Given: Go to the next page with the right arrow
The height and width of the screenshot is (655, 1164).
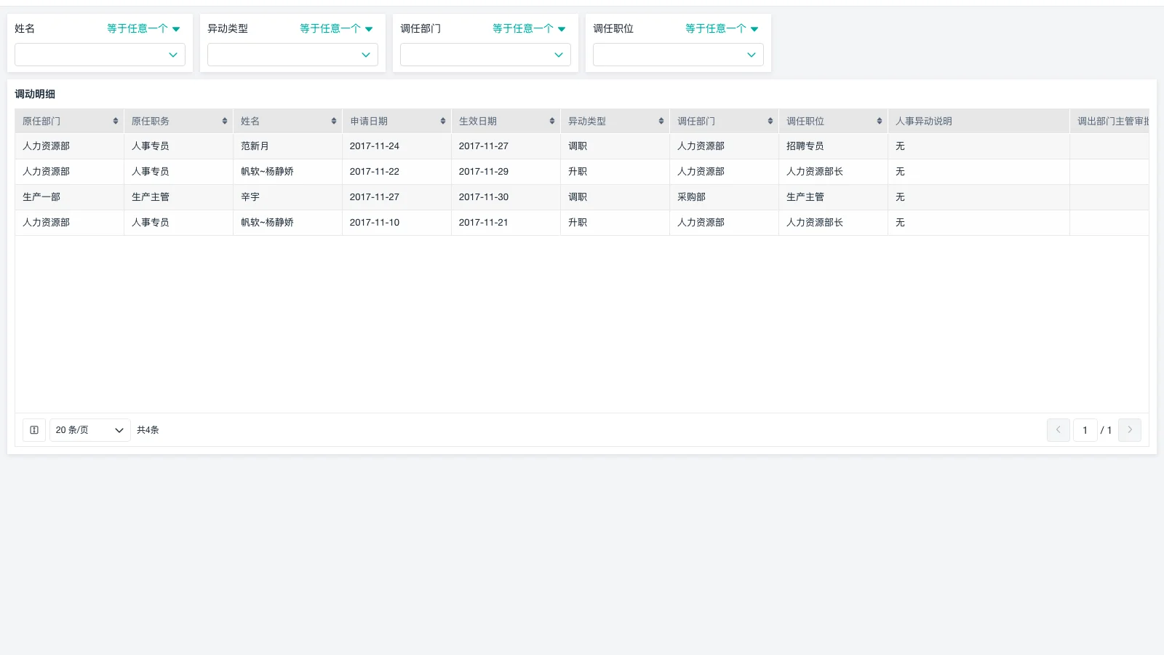Looking at the screenshot, I should pyautogui.click(x=1129, y=430).
